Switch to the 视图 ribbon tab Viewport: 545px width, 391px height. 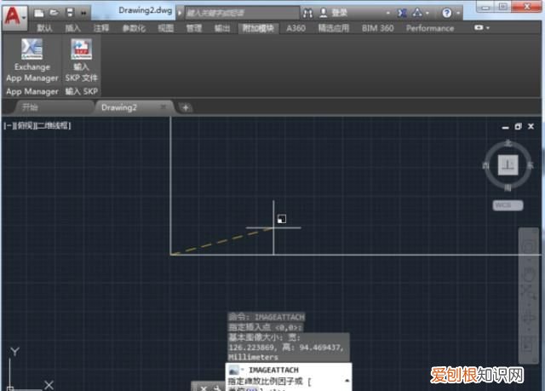[x=166, y=28]
